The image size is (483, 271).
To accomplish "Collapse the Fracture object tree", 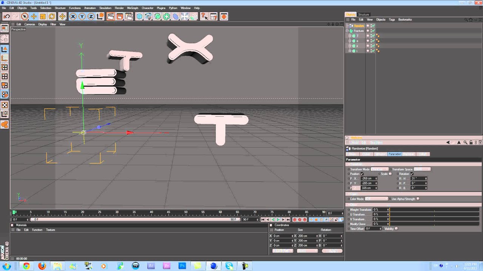I will [x=348, y=31].
